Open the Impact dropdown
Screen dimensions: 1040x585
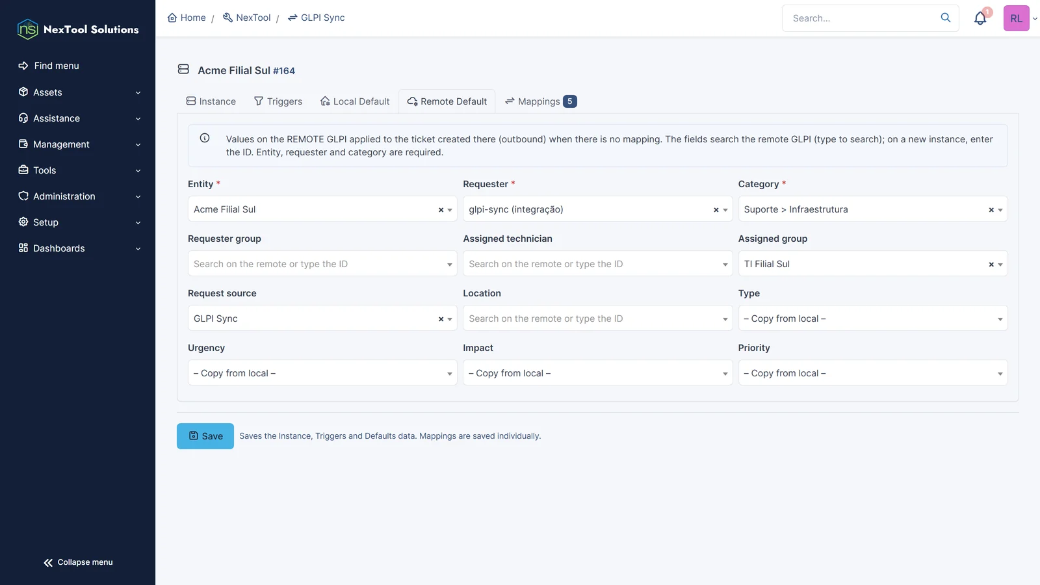597,373
